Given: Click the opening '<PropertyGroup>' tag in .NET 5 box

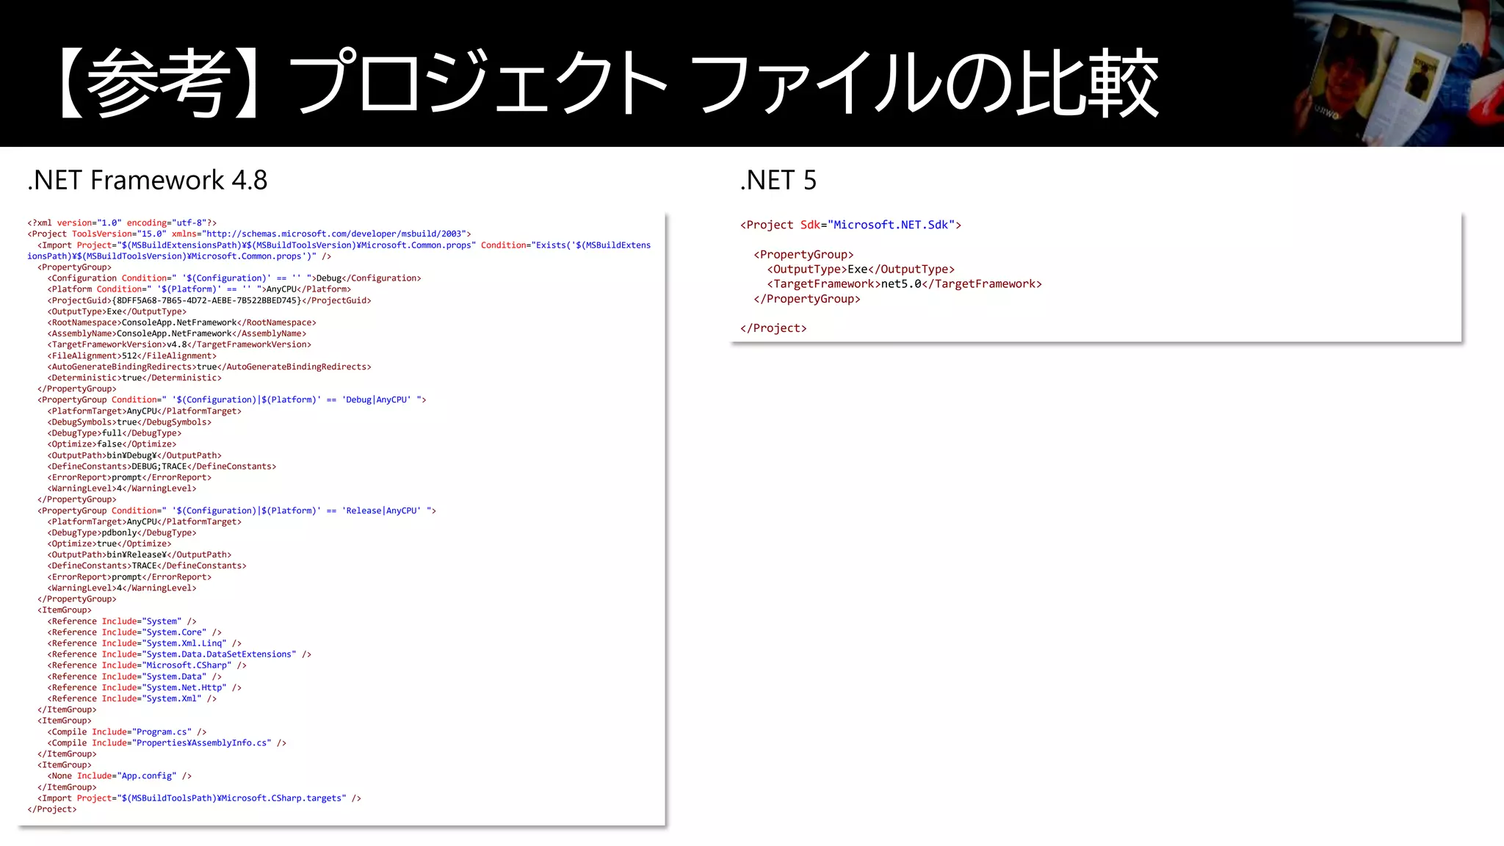Looking at the screenshot, I should 803,255.
